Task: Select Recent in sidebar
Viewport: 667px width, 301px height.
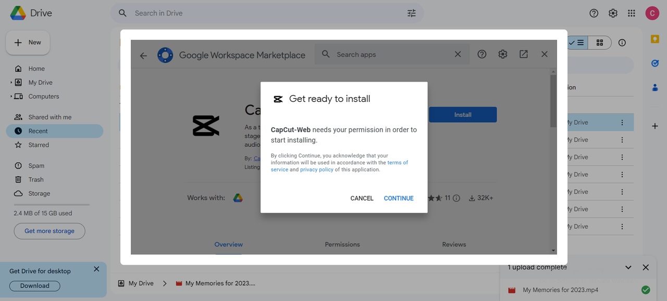Action: [x=55, y=131]
